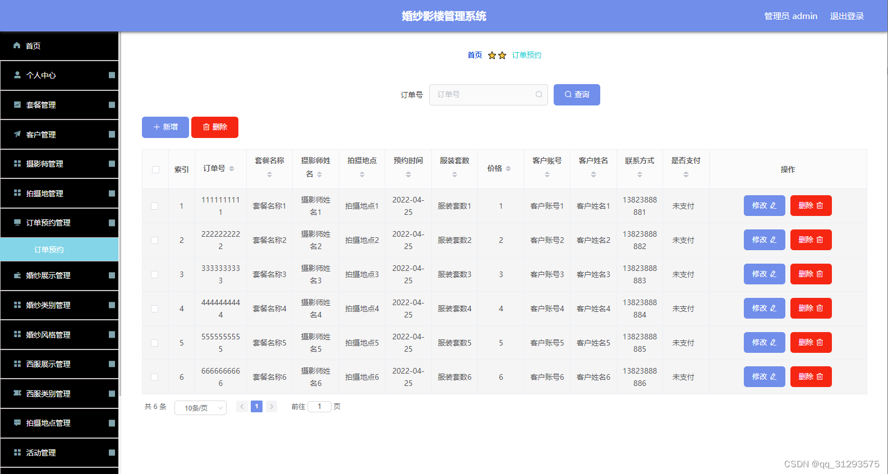Sort the table by 订单号 arrows

coord(232,168)
